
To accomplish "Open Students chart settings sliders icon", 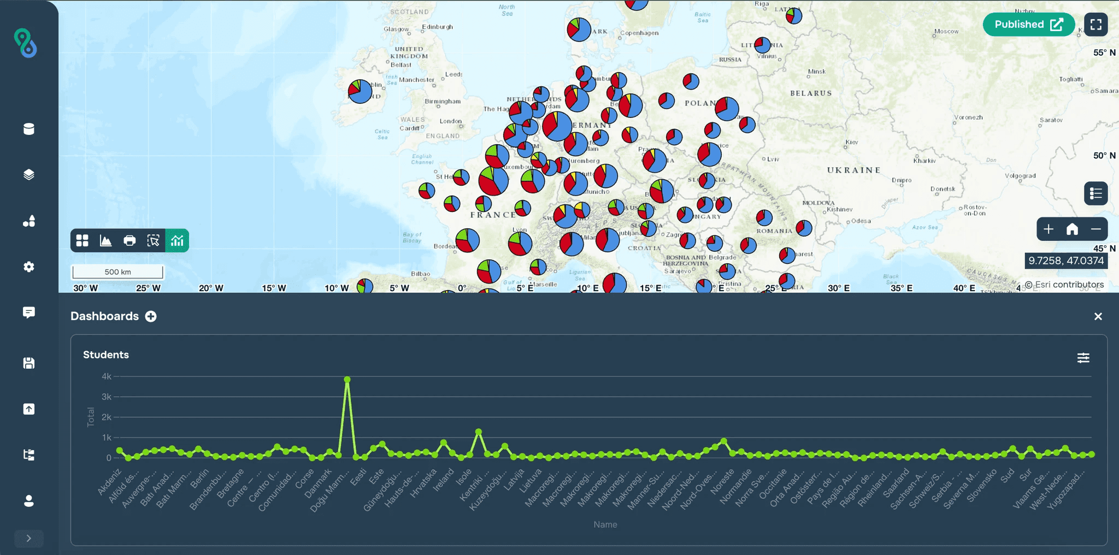I will coord(1083,358).
